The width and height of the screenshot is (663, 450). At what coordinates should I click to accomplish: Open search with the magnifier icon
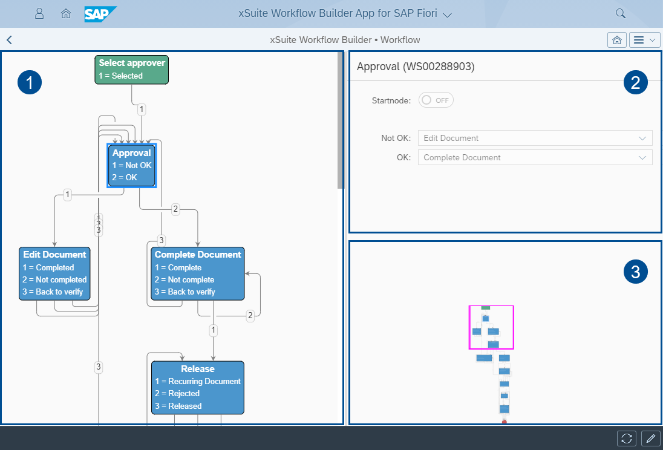tap(620, 13)
